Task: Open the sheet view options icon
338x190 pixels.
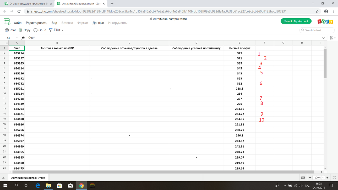Action: click(x=332, y=38)
